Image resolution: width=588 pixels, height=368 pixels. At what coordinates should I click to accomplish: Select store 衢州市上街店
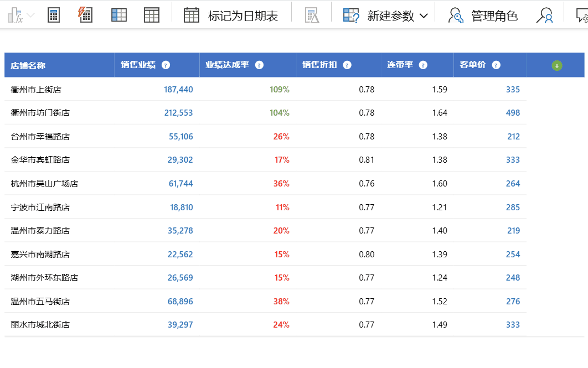tap(36, 90)
